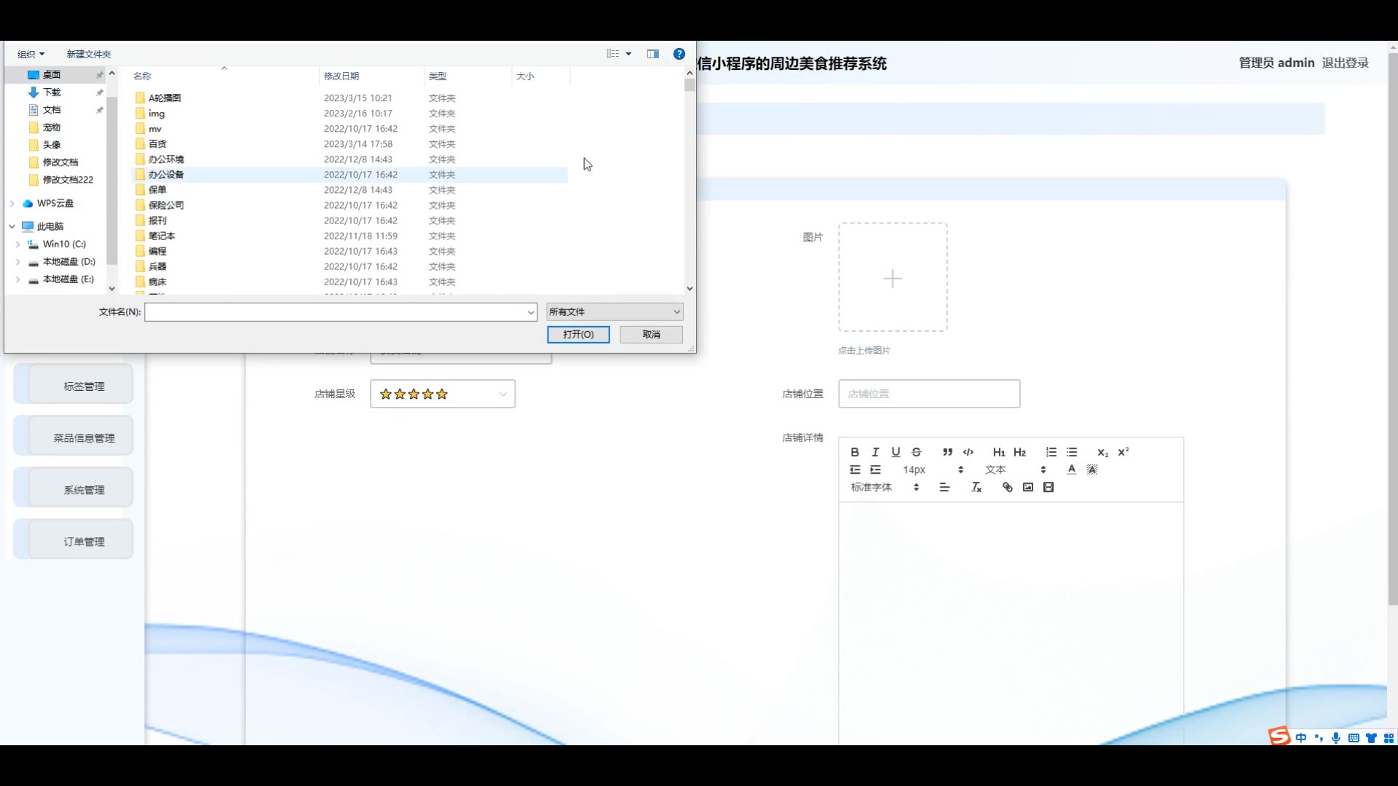Insert a hyperlink in the editor
The image size is (1398, 786).
(1007, 488)
